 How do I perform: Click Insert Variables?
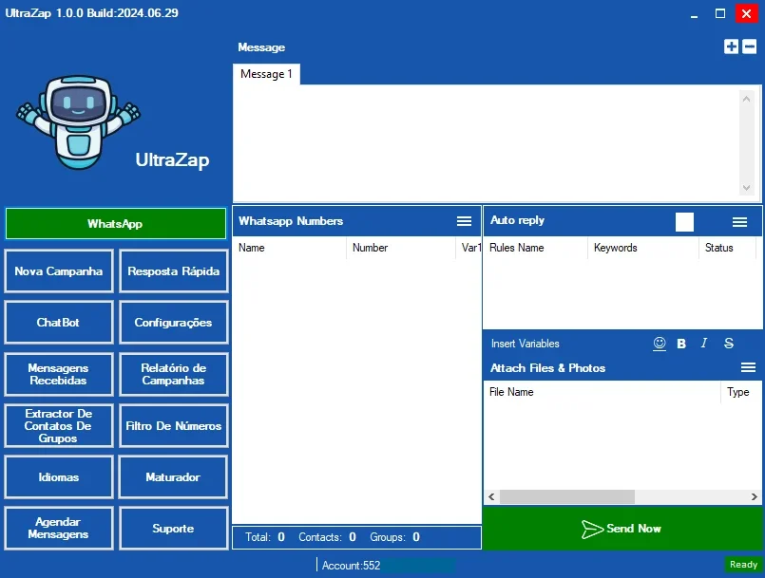pyautogui.click(x=525, y=344)
